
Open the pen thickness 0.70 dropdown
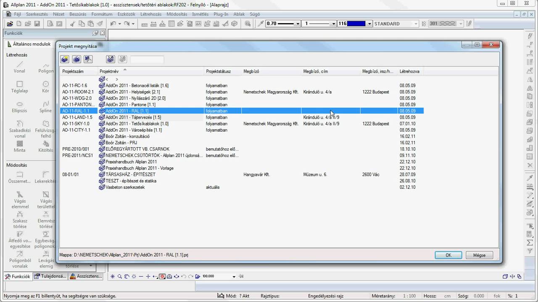[298, 24]
